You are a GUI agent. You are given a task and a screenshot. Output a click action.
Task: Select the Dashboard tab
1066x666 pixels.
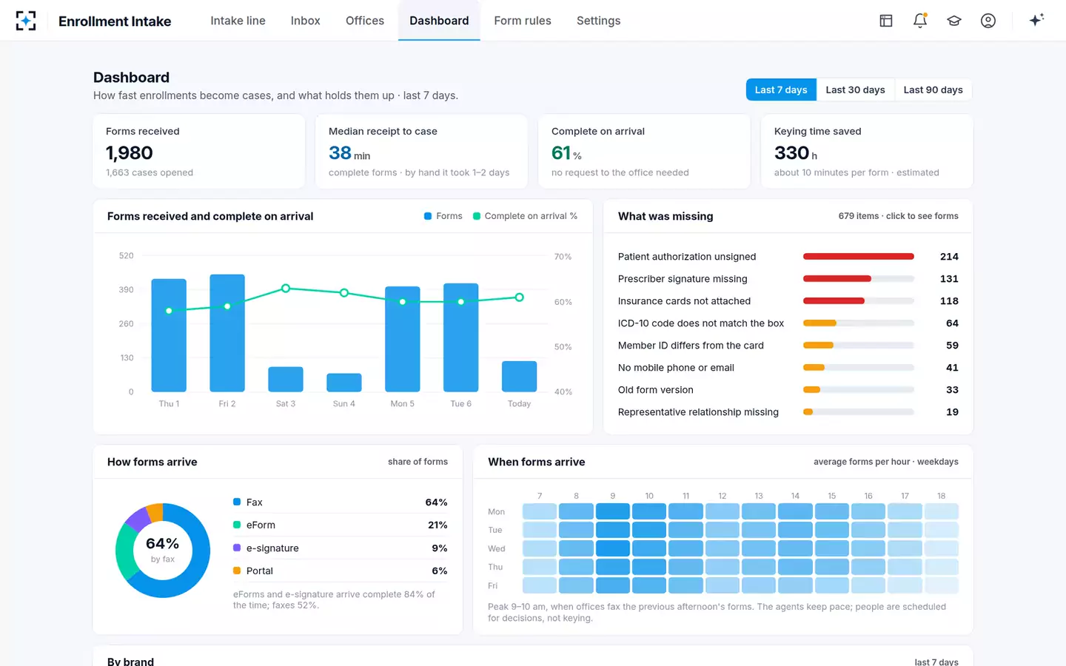[439, 21]
